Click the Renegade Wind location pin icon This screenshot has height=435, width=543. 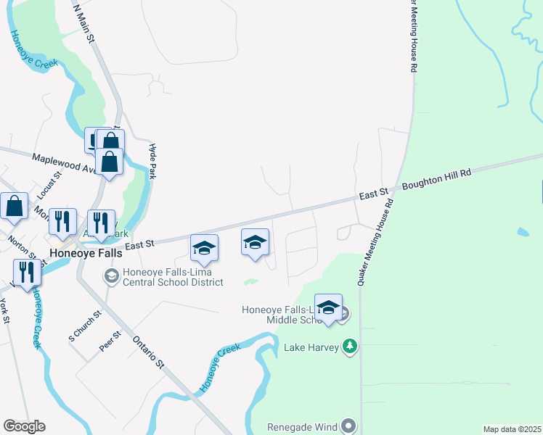[348, 426]
